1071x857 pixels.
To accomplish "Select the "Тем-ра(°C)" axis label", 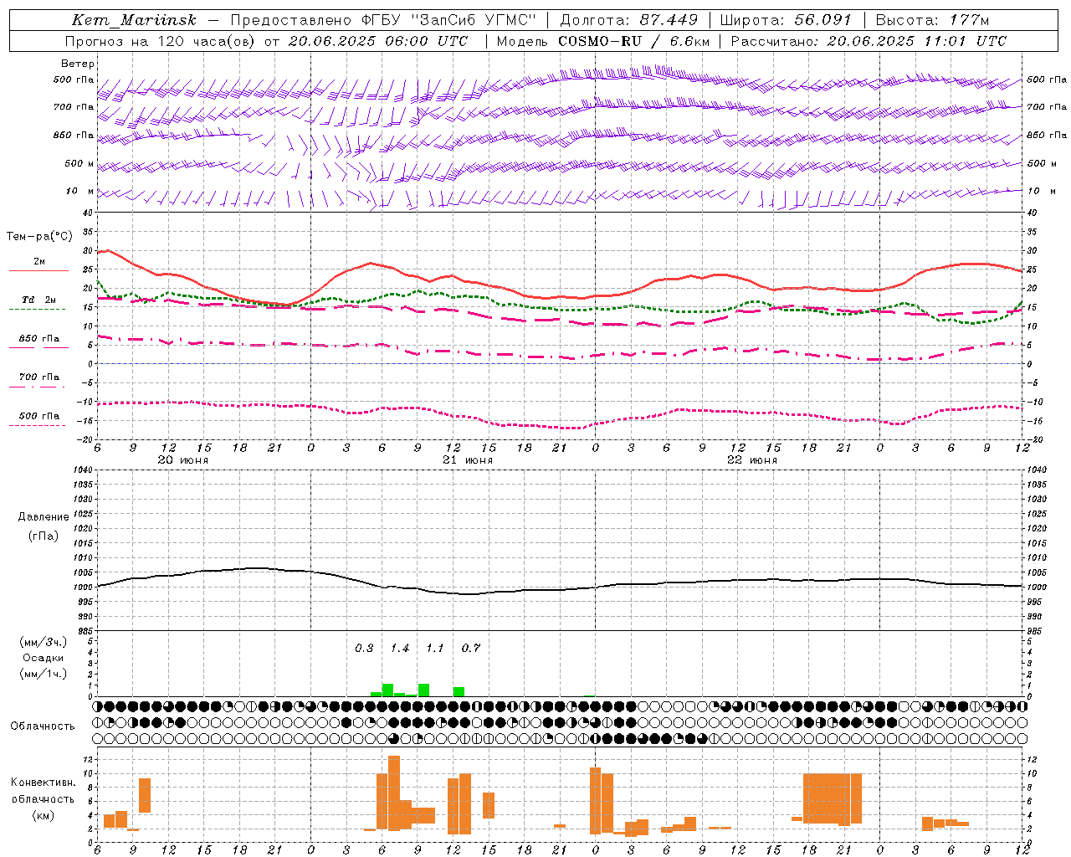I will click(x=39, y=237).
